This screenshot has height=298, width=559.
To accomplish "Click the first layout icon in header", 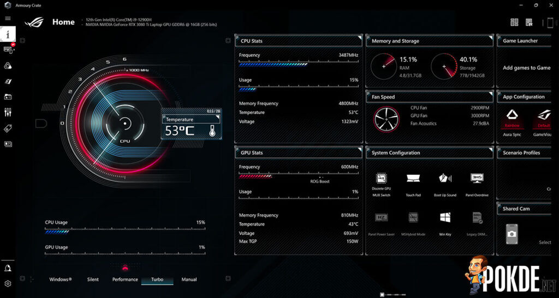I will [514, 22].
